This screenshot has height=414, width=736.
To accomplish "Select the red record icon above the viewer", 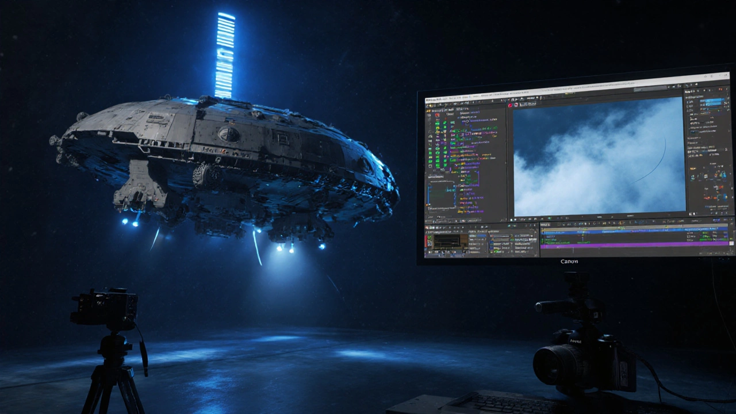I will pyautogui.click(x=509, y=105).
